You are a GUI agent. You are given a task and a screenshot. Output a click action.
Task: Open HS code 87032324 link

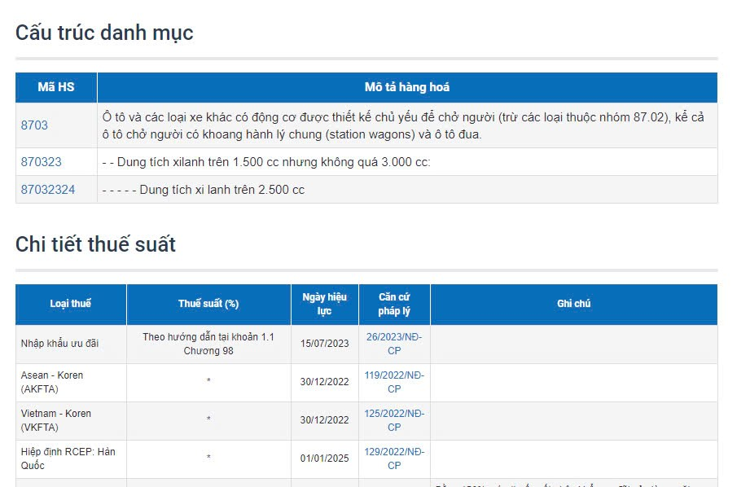(48, 190)
